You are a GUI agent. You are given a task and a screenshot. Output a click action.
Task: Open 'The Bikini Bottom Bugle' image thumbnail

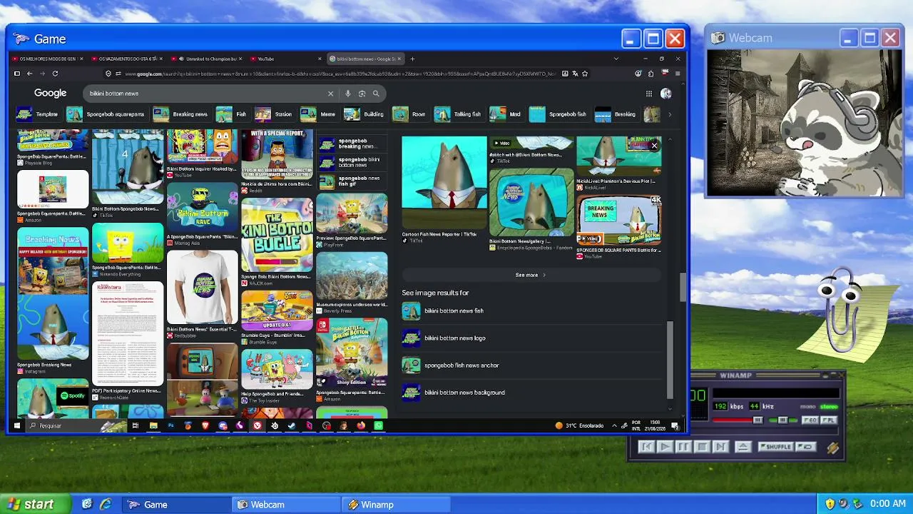(x=277, y=236)
